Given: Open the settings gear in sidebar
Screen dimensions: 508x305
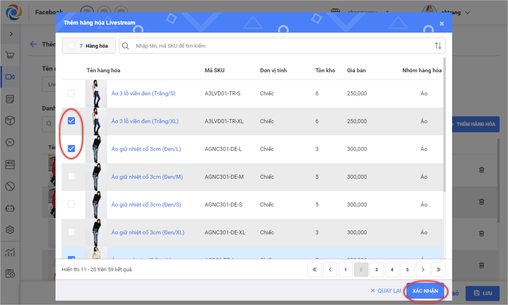Looking at the screenshot, I should (x=10, y=230).
